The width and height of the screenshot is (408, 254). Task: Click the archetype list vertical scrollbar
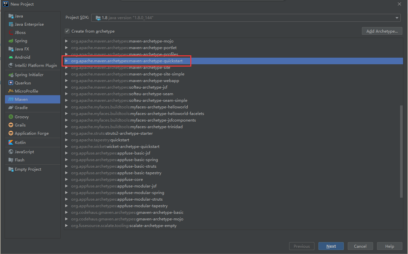[x=401, y=152]
